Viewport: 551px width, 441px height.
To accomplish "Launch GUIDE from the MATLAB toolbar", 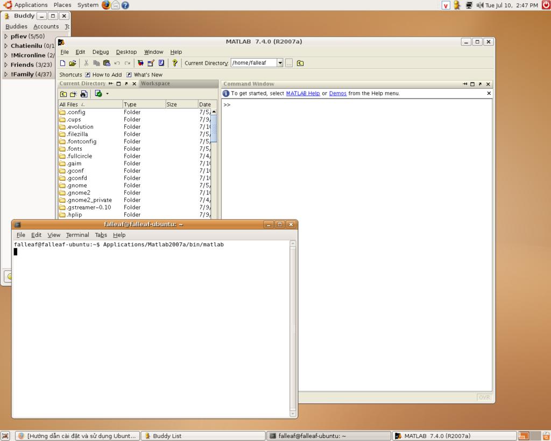I will coord(151,63).
